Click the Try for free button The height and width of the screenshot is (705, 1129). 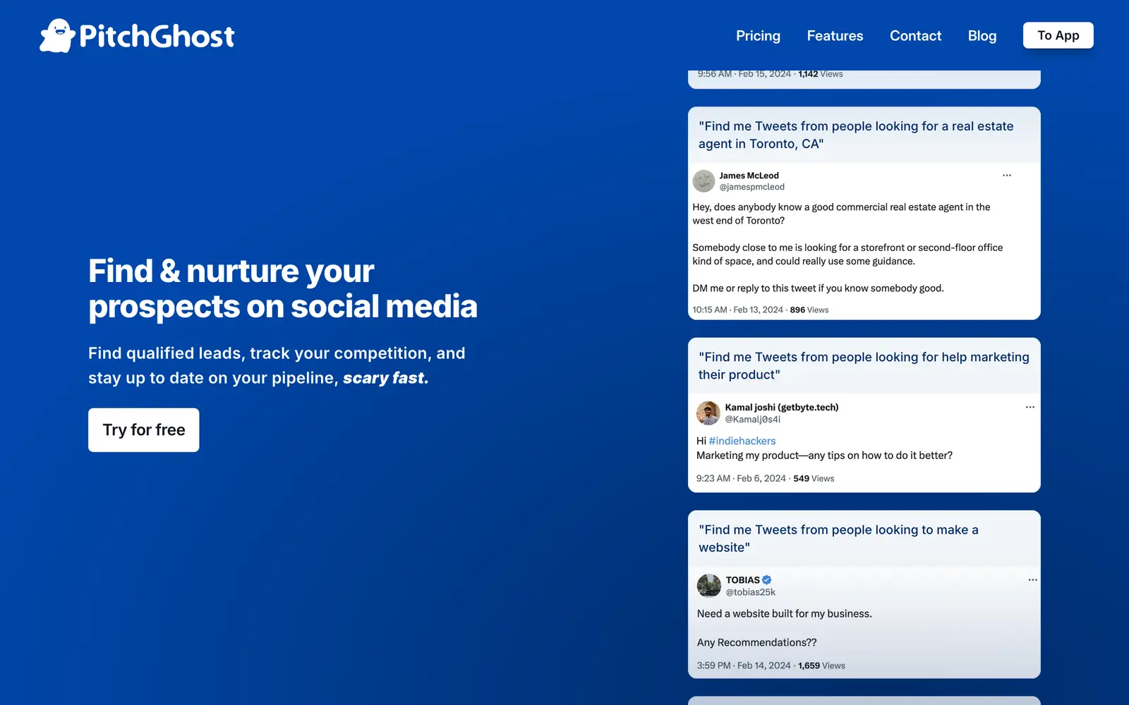point(144,430)
